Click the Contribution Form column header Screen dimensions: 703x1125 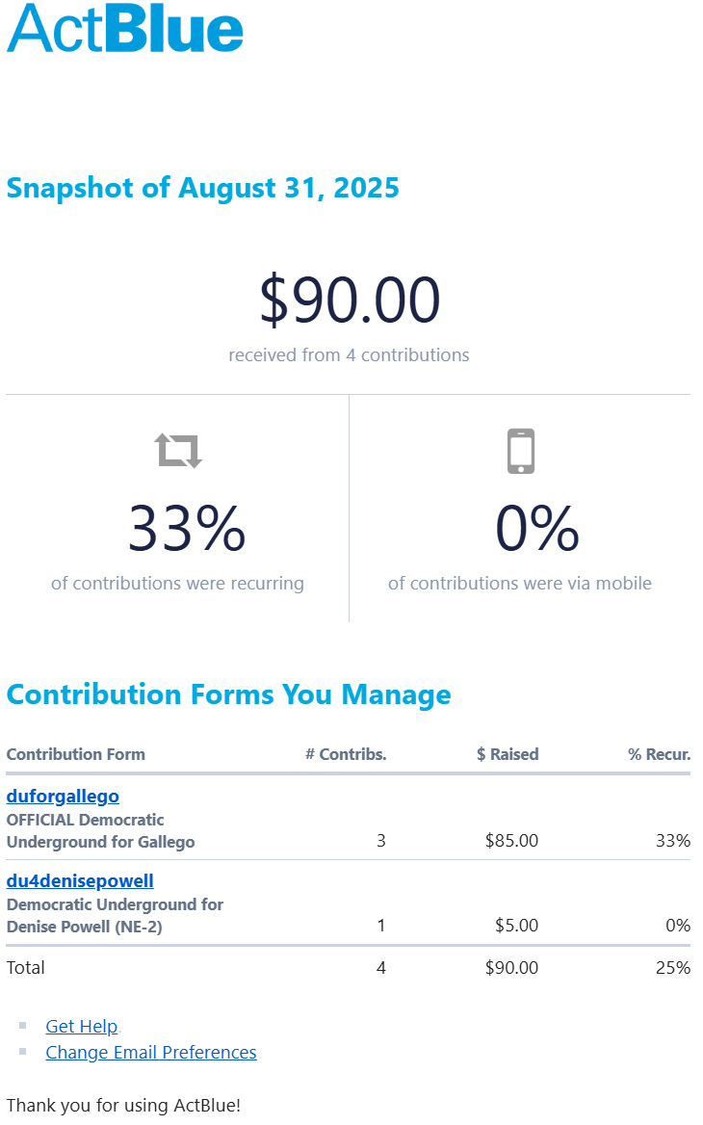76,754
